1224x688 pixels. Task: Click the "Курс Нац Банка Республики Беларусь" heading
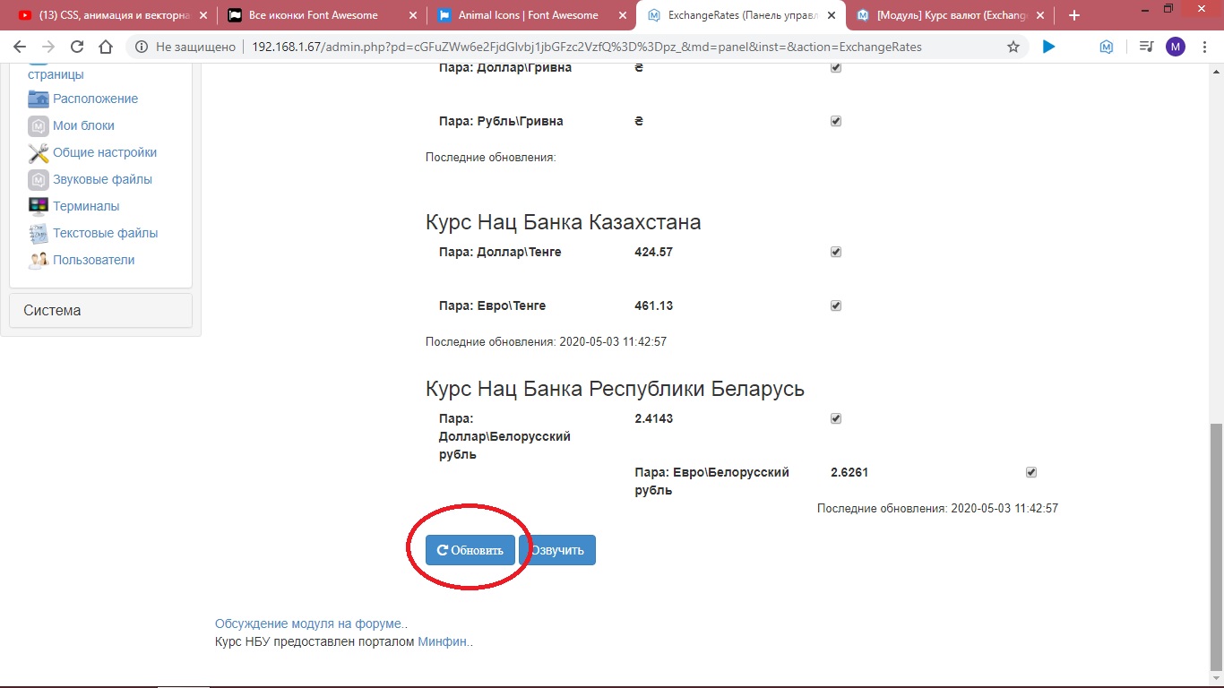615,388
